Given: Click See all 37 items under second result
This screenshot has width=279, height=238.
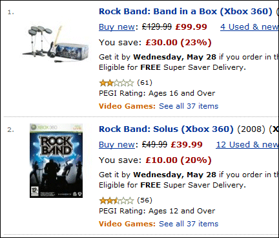Looking at the screenshot, I should (x=189, y=224).
